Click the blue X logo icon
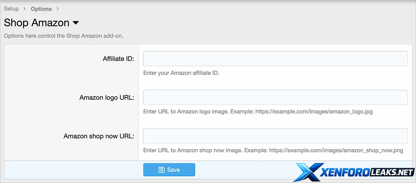This screenshot has height=183, width=416. (308, 172)
